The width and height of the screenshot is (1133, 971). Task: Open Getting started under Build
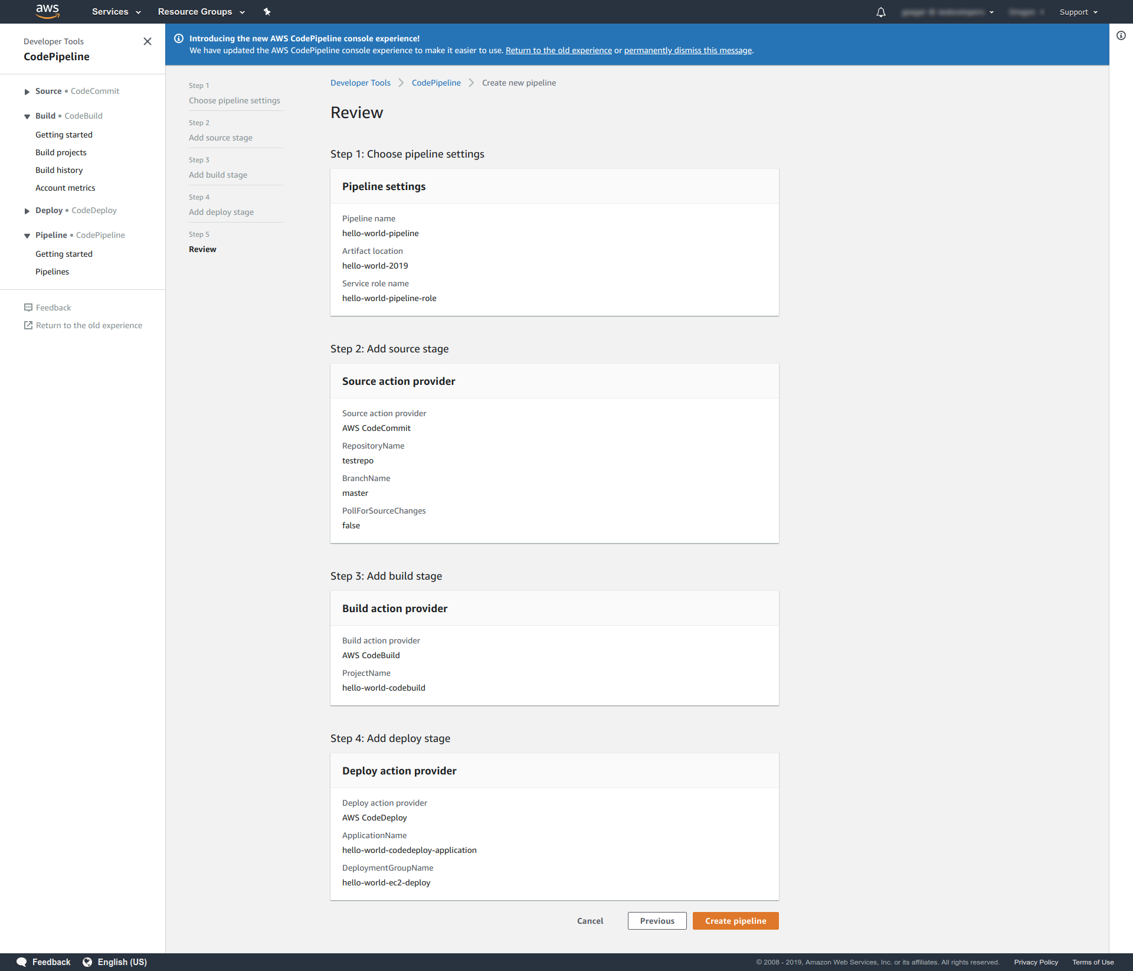pos(64,135)
